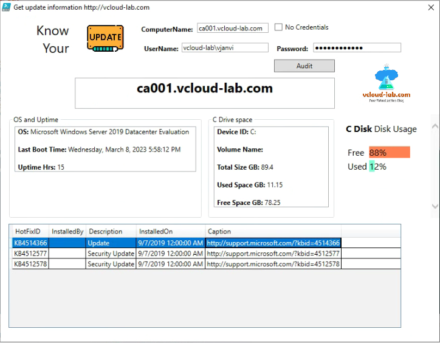Click the large ca001.vcloud-lab.com heading box

[x=205, y=93]
